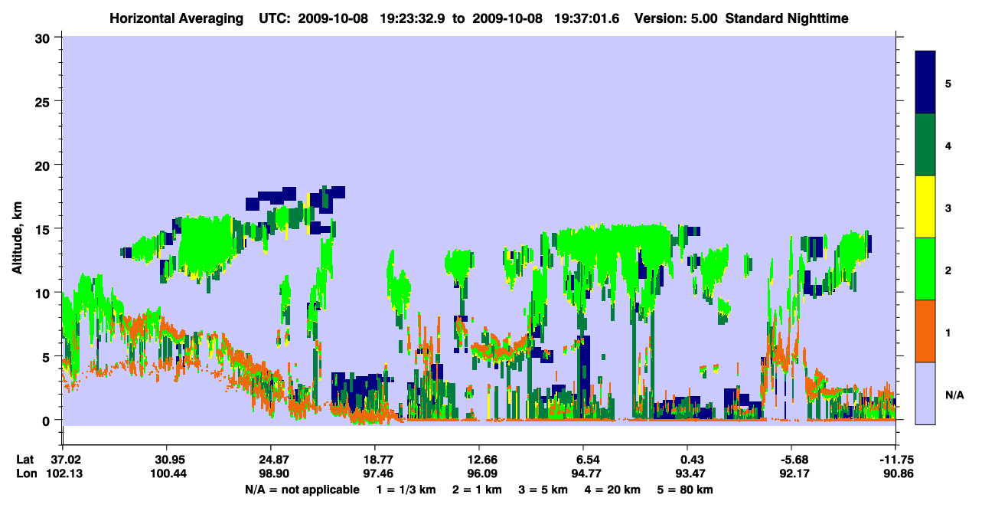Click the yellow colorbar segment labeled 3
This screenshot has width=995, height=511.
[x=925, y=207]
